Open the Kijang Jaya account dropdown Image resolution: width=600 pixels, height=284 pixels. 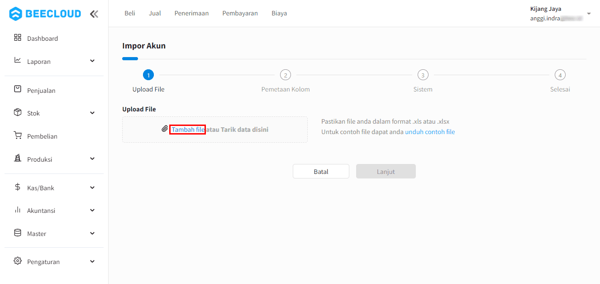click(589, 14)
